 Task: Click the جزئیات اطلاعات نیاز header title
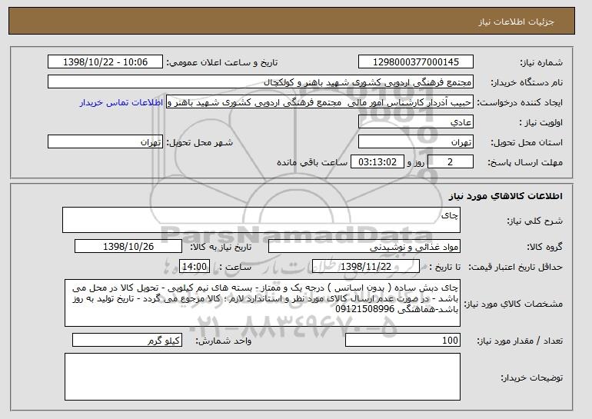(516, 22)
